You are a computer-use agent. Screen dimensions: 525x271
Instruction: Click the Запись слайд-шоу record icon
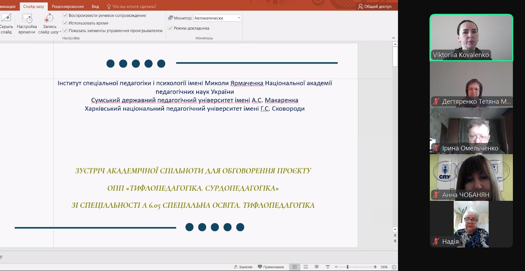coord(49,18)
